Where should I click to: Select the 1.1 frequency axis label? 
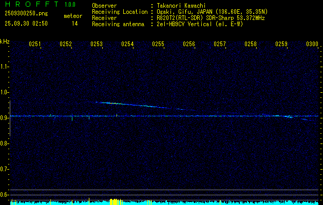5,66
